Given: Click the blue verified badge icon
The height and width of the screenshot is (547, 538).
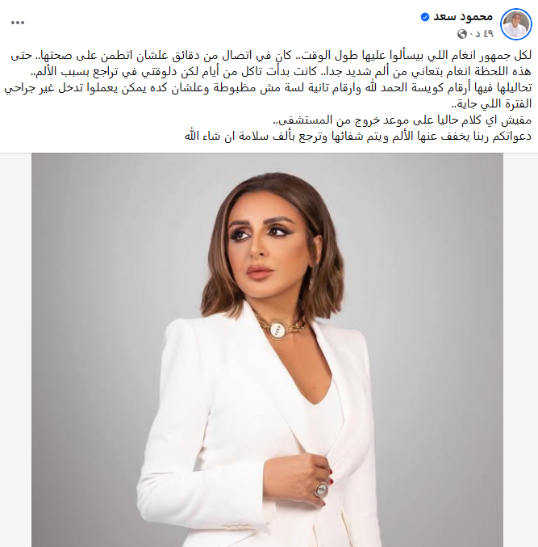Looking at the screenshot, I should coord(425,17).
